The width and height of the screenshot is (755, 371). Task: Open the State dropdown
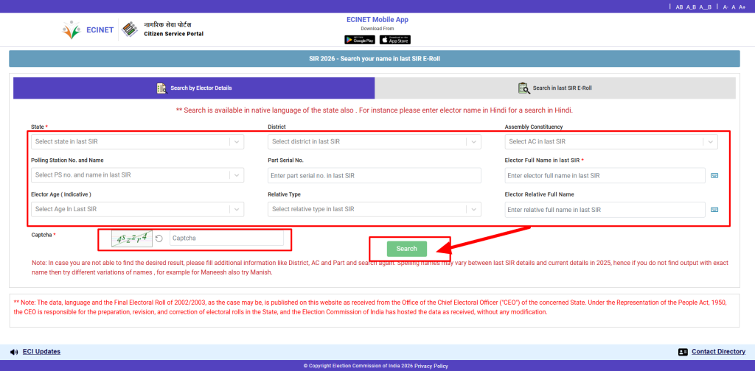[137, 142]
